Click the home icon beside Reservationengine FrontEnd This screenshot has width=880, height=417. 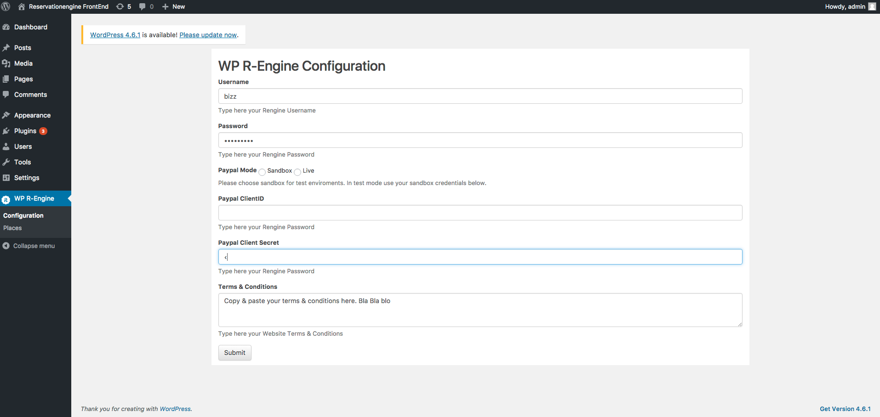tap(22, 6)
